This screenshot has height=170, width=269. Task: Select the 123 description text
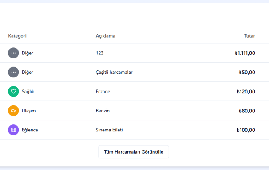tap(99, 53)
